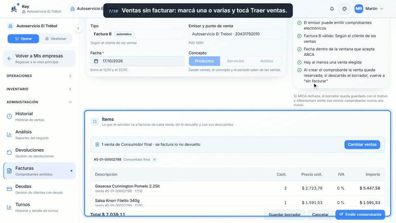The image size is (396, 223).
Task: Open the Martín user menu dropdown
Action: click(x=369, y=9)
